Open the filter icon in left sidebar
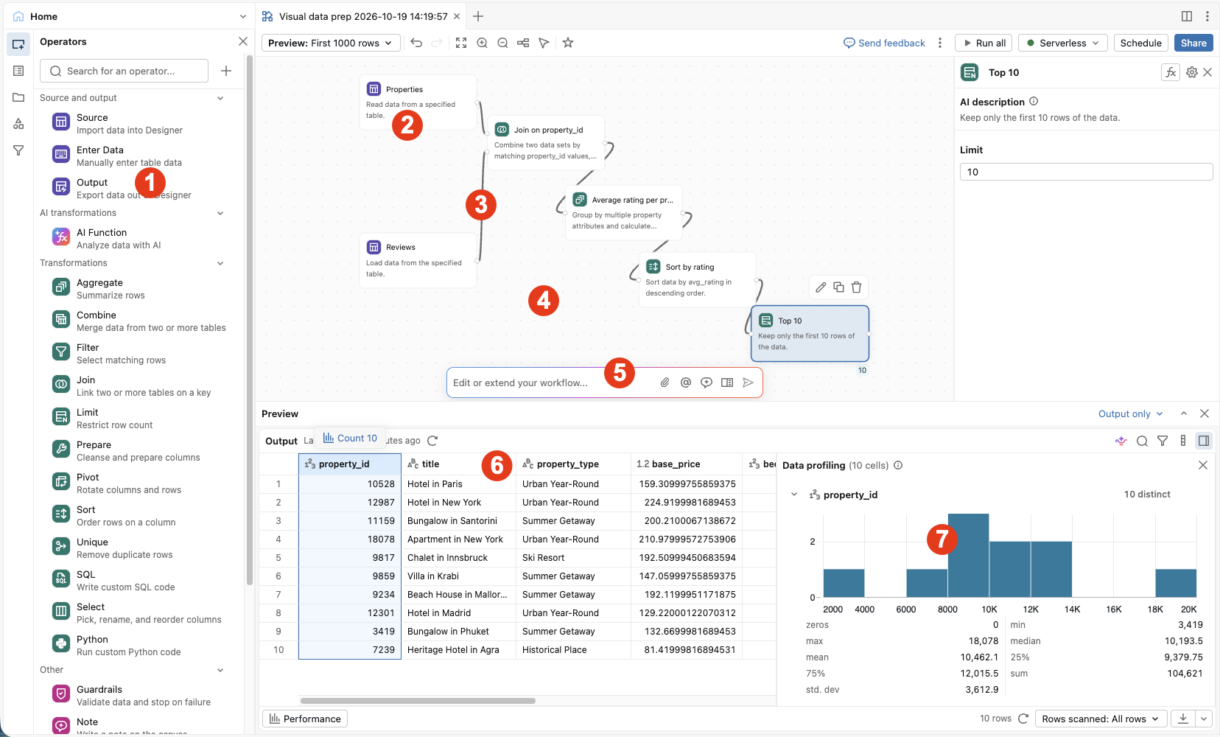1220x737 pixels. tap(18, 150)
